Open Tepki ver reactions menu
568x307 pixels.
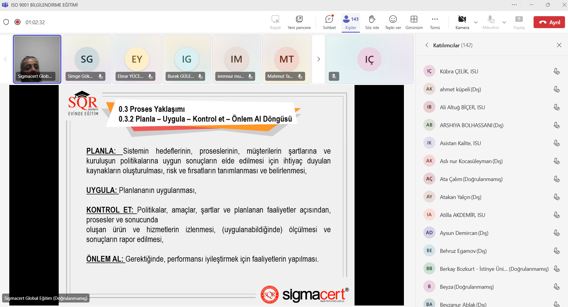click(393, 22)
